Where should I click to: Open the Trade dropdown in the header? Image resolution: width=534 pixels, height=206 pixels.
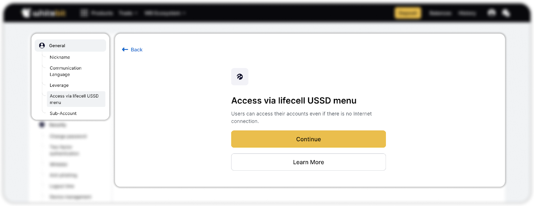click(128, 13)
